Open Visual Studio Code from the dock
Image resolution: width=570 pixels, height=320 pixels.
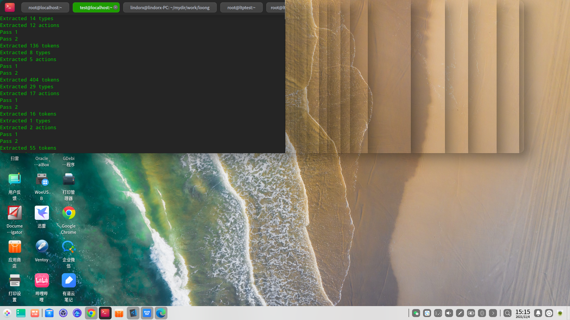(x=133, y=313)
